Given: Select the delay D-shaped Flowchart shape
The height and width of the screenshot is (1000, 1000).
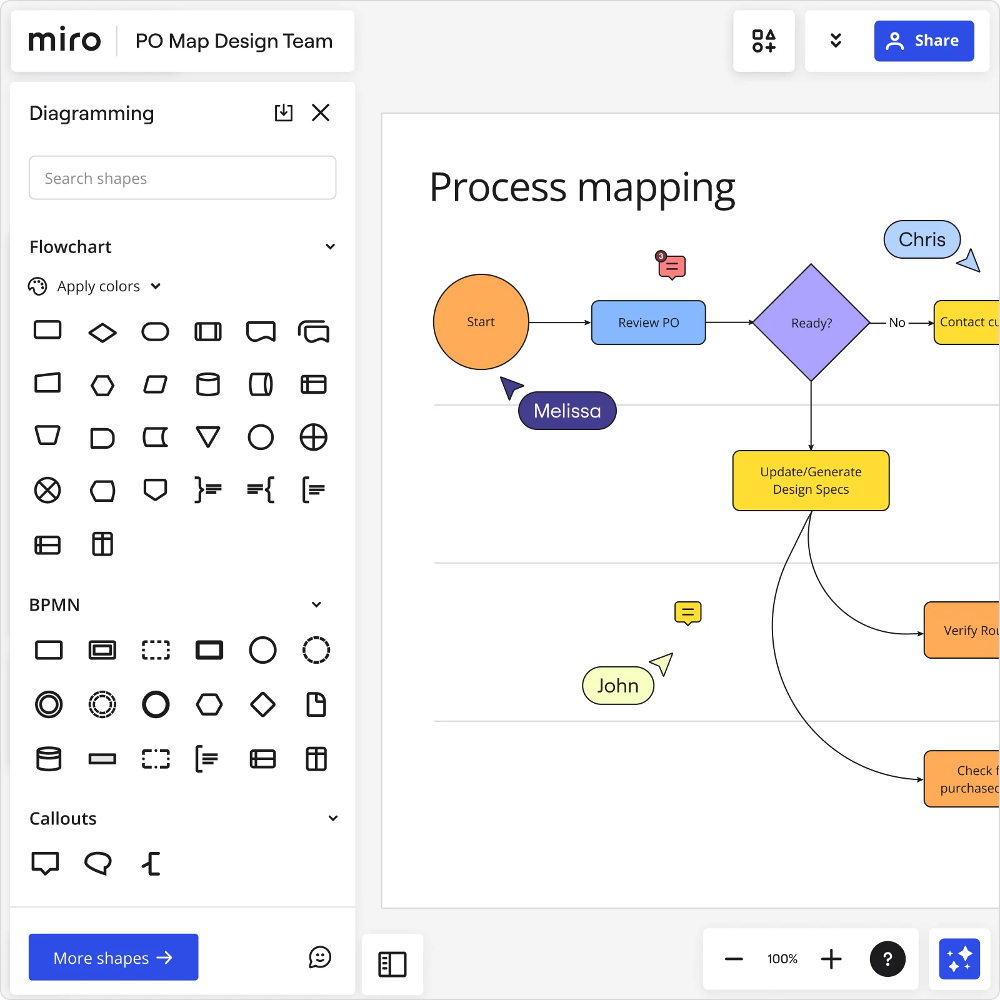Looking at the screenshot, I should (x=102, y=438).
